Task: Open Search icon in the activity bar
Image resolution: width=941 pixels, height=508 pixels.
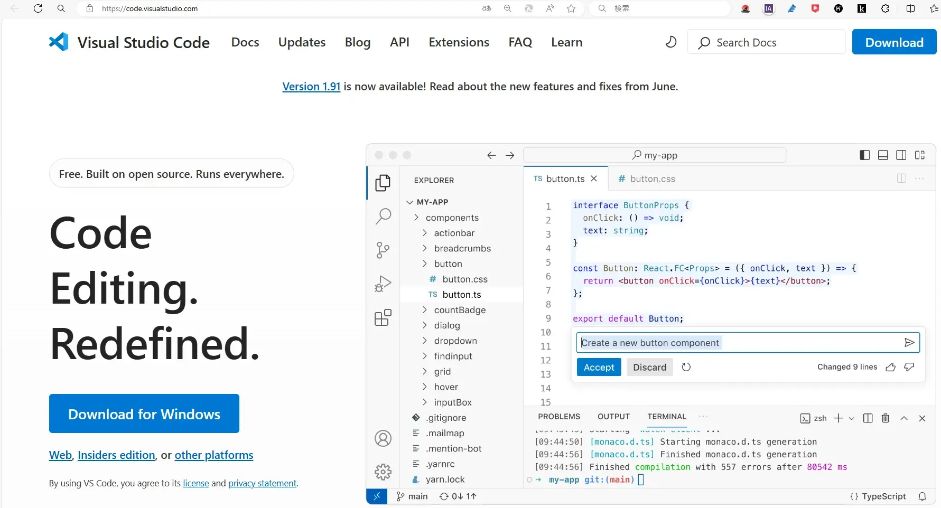Action: click(383, 216)
